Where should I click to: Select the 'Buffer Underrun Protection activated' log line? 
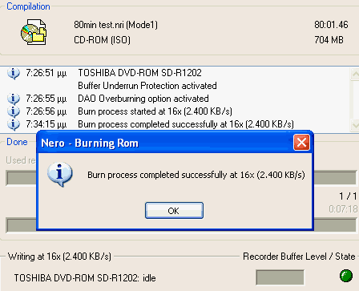147,86
